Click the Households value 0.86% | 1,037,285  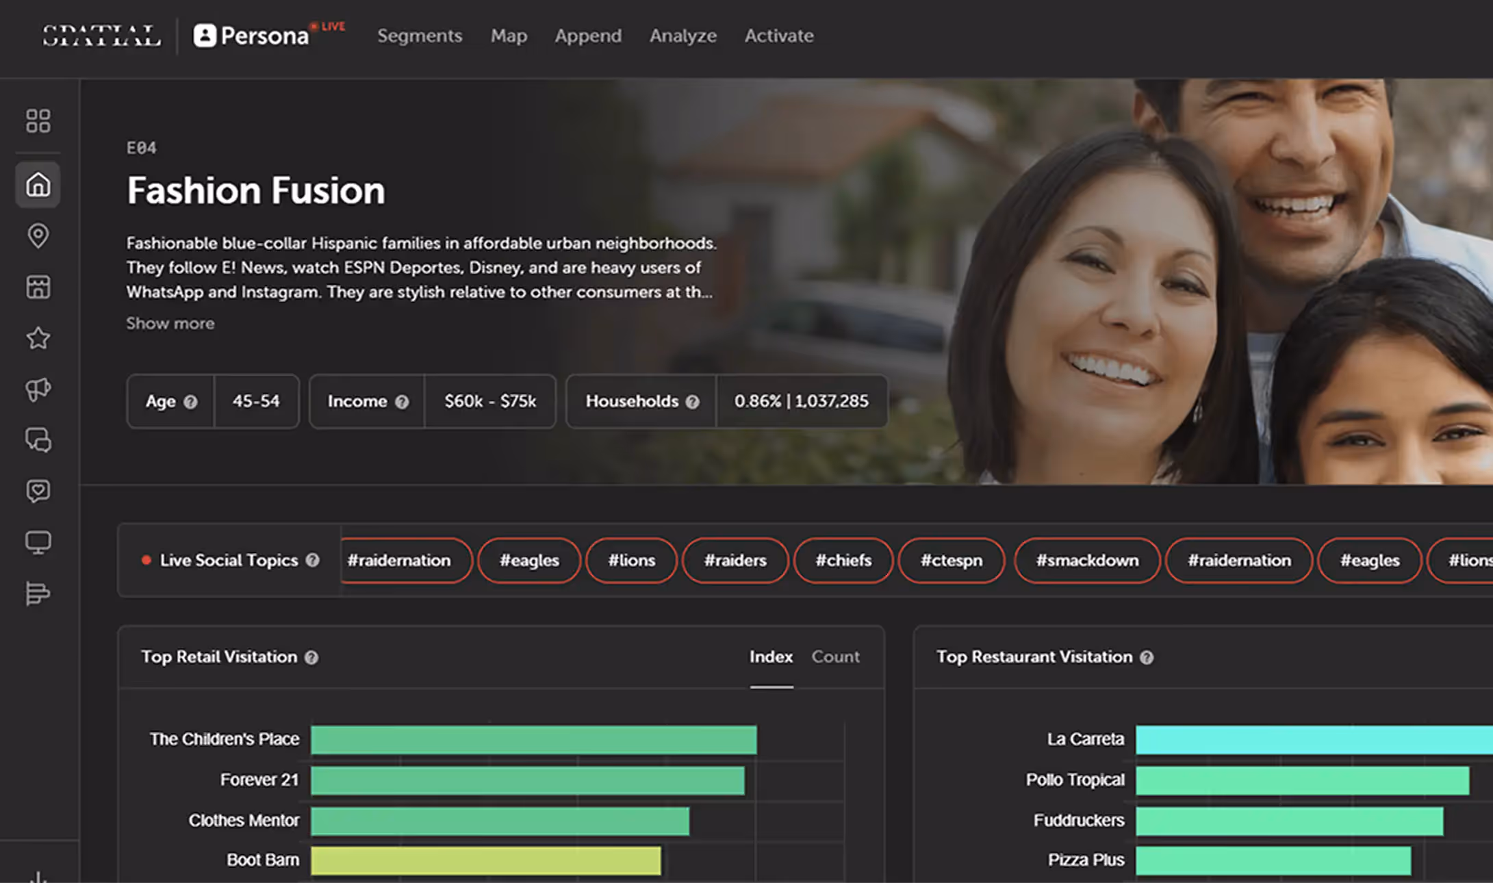click(802, 401)
